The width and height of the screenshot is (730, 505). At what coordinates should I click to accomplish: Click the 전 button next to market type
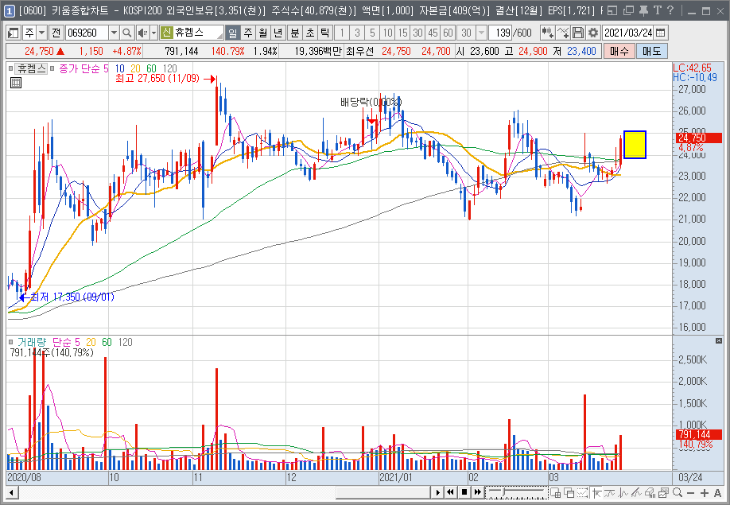coord(56,33)
